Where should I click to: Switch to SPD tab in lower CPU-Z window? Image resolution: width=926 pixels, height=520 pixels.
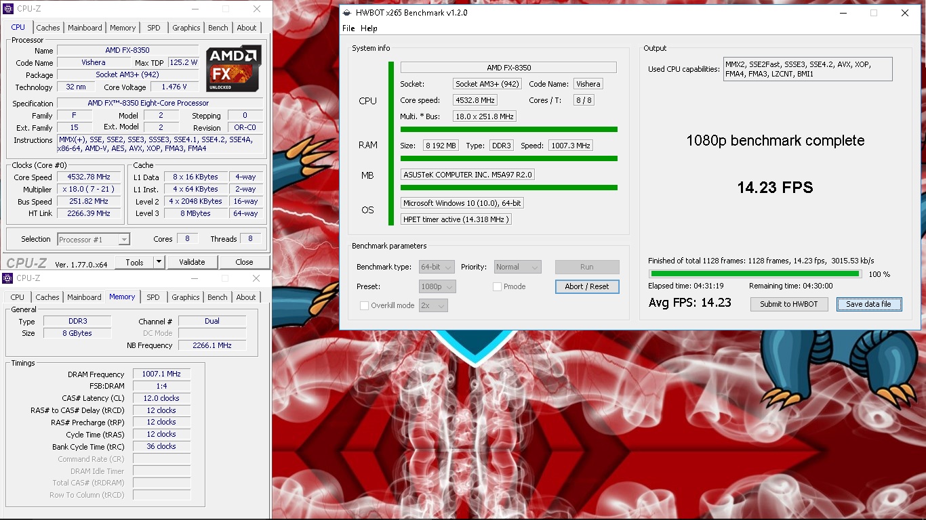[x=153, y=297]
